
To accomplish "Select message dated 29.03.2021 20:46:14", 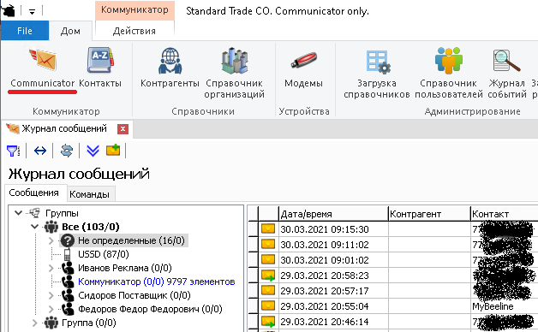I will [324, 322].
